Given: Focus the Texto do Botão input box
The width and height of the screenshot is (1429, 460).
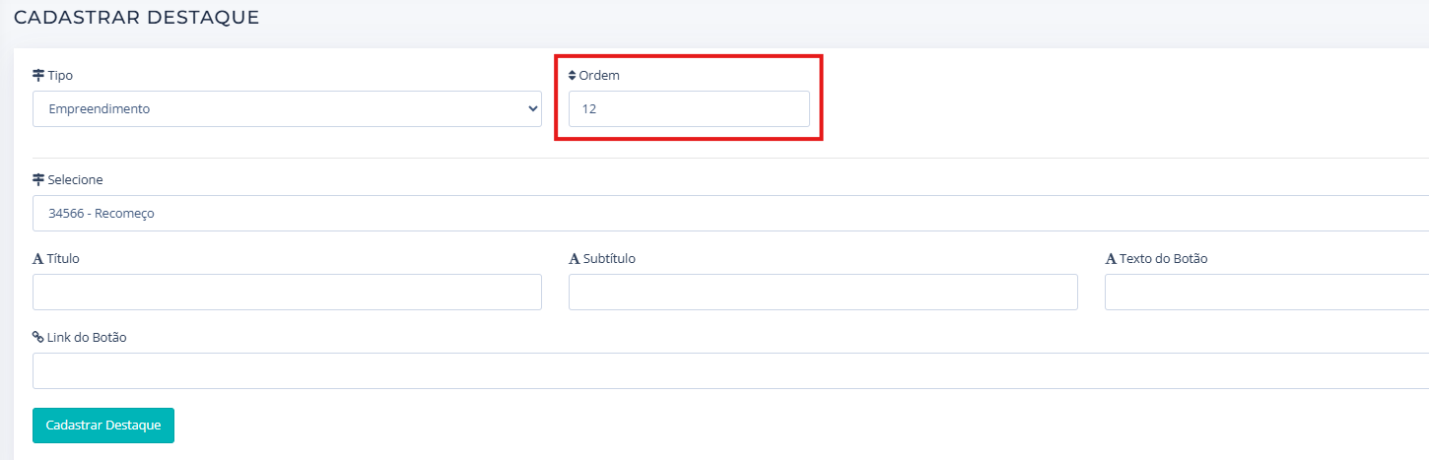Looking at the screenshot, I should click(x=1266, y=293).
